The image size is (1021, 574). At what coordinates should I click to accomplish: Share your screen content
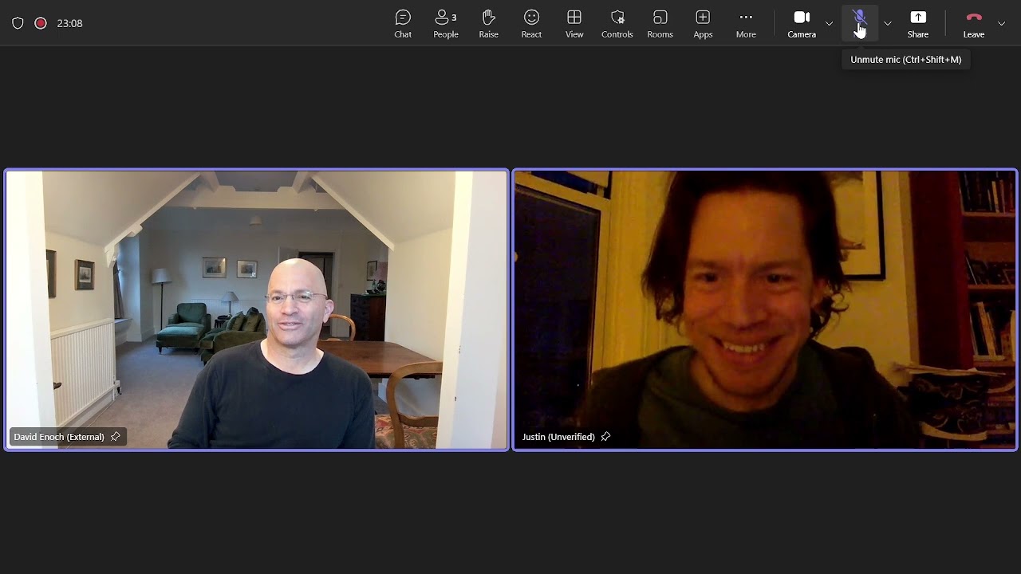[918, 23]
